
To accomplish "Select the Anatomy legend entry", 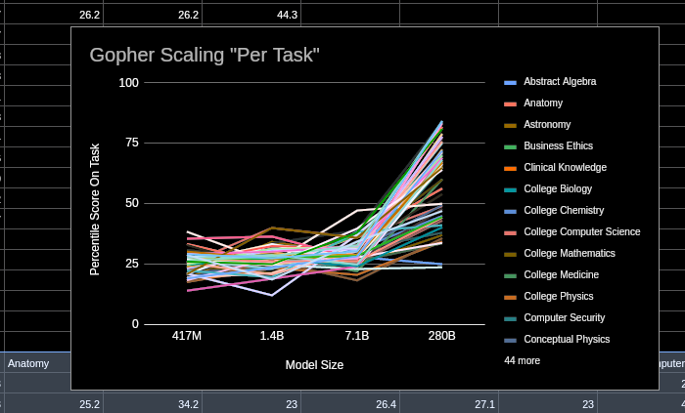I will coord(543,103).
